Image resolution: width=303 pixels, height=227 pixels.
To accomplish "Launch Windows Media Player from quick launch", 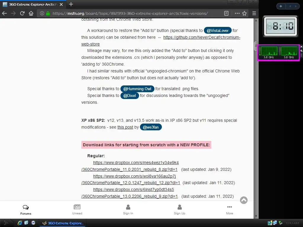I will click(x=33, y=223).
